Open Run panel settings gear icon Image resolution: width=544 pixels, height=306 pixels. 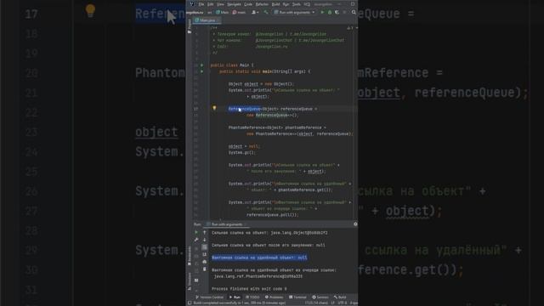pyautogui.click(x=355, y=224)
